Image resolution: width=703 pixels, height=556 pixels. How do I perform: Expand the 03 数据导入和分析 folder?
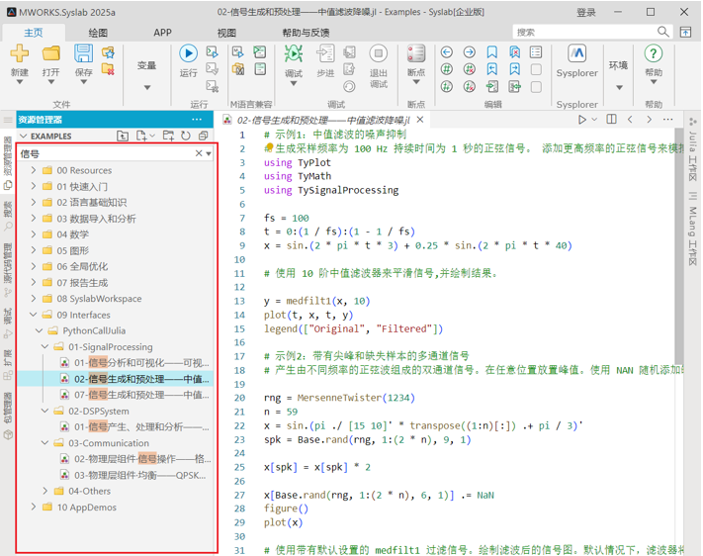[34, 218]
